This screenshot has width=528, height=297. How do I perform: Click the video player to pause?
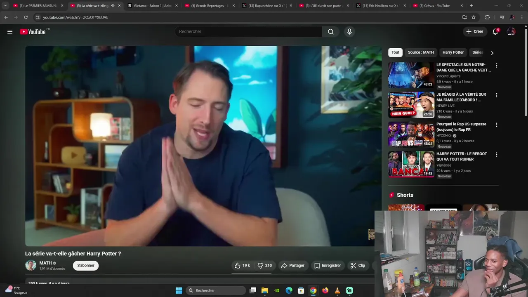point(203,146)
